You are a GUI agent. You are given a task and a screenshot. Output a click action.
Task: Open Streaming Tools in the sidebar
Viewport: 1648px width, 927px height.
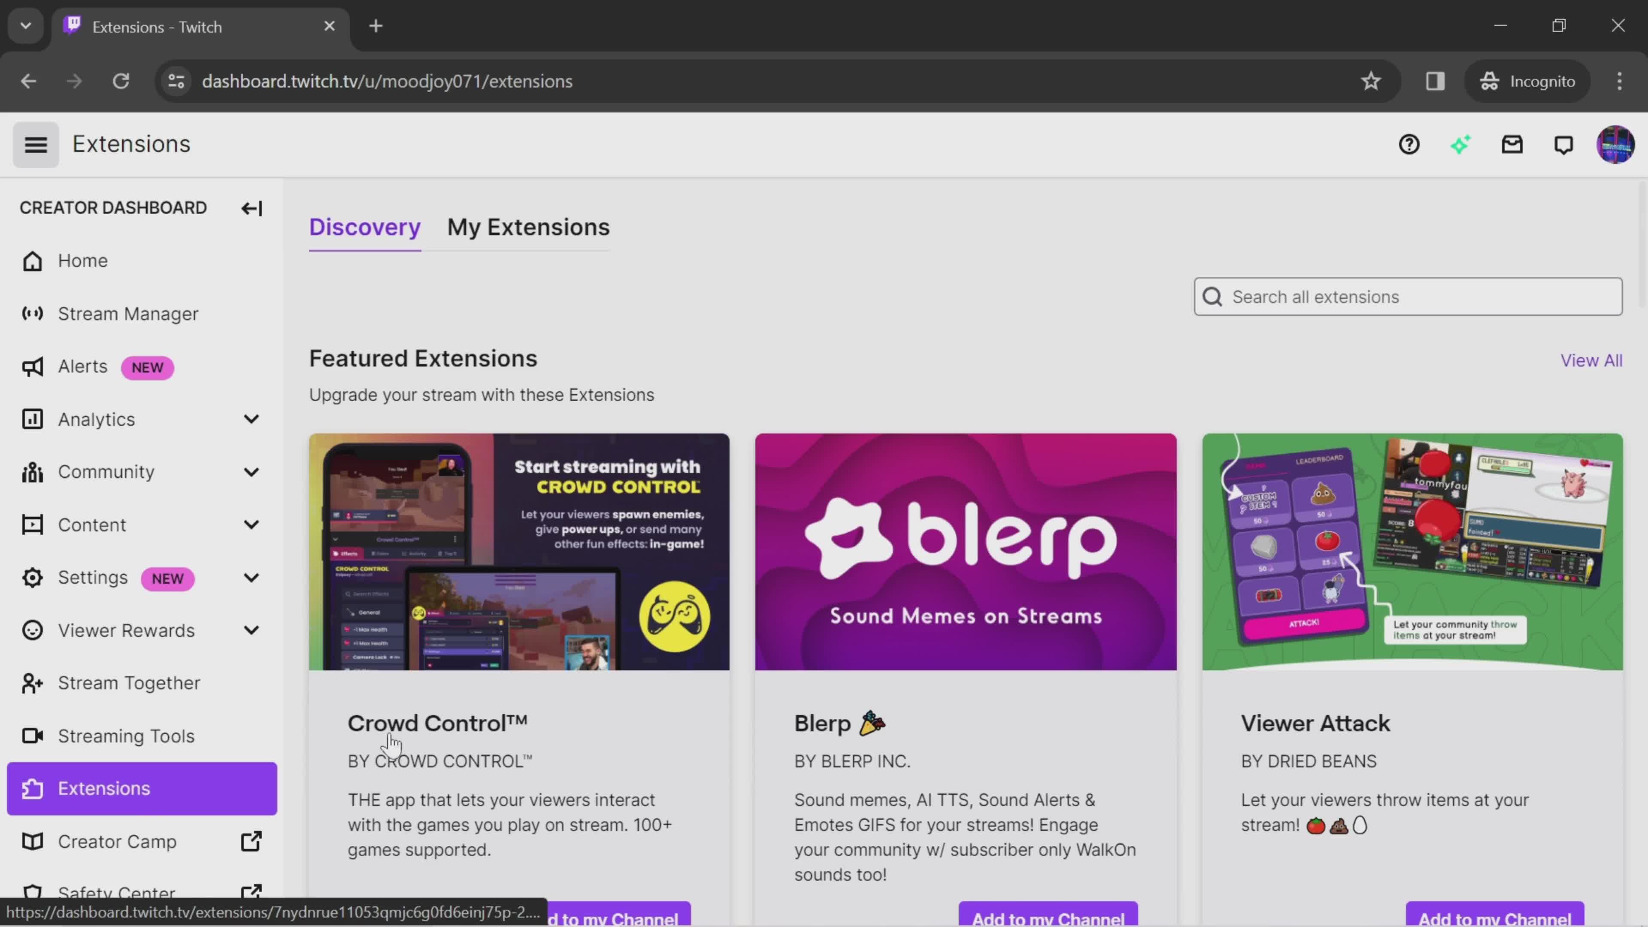pyautogui.click(x=141, y=736)
